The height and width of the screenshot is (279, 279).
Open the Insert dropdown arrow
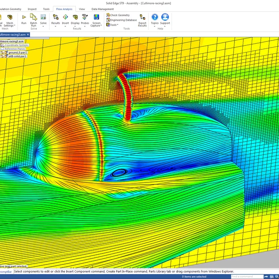click(65, 26)
